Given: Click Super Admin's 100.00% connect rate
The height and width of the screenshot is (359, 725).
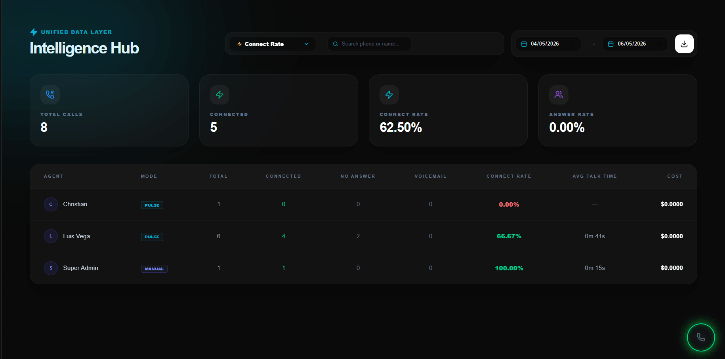Looking at the screenshot, I should (509, 268).
